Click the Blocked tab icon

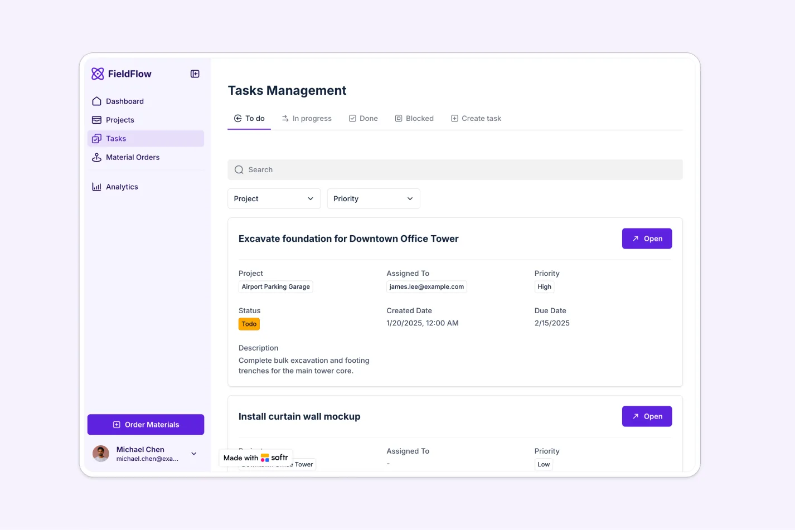coord(399,118)
